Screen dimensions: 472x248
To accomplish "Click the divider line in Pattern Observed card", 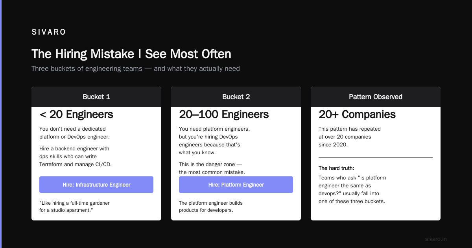I will (x=376, y=157).
